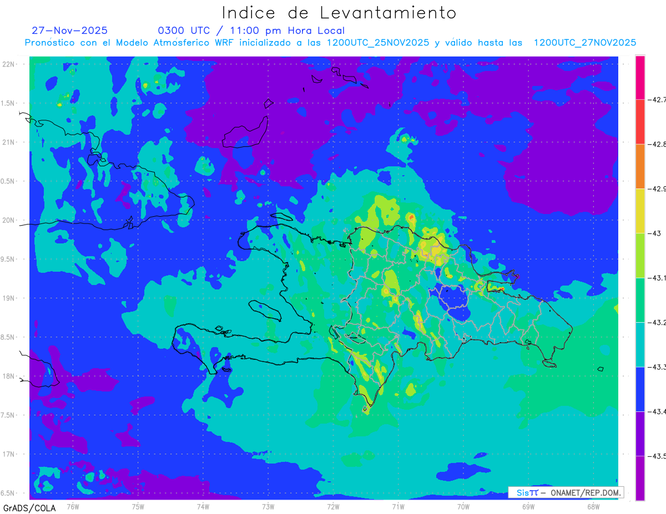
Task: Click the '-43.4' colorbar value
Action: tap(656, 411)
